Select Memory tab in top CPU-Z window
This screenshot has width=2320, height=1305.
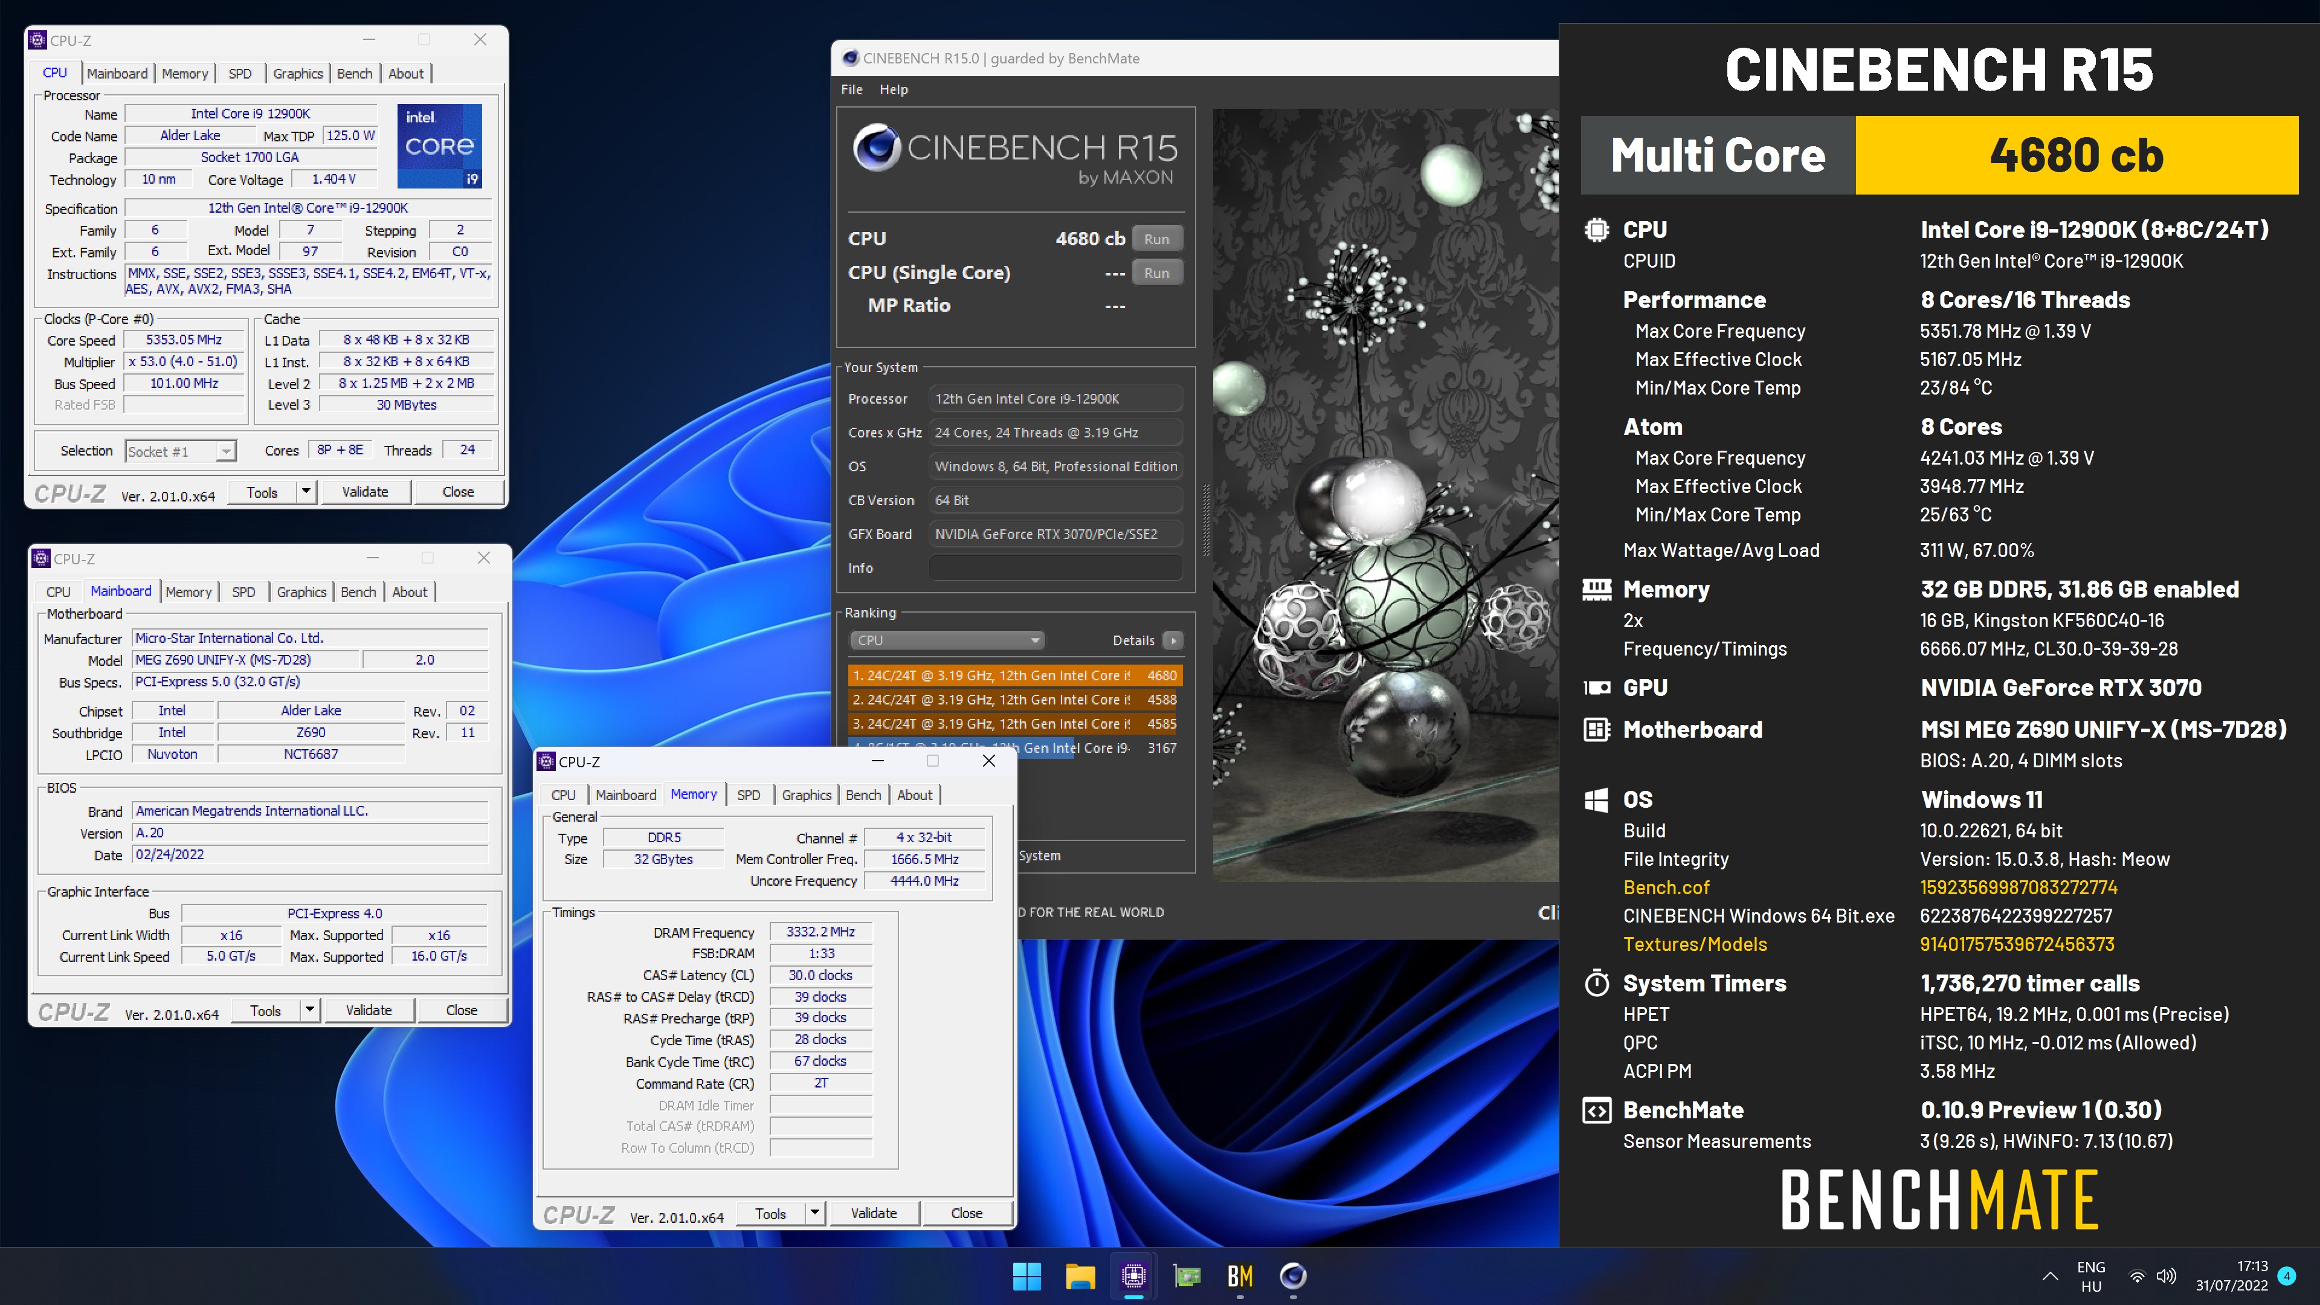185,74
